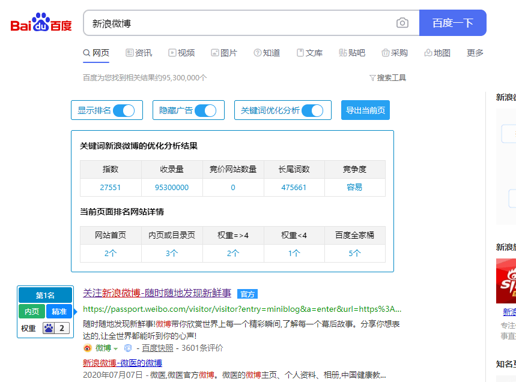The image size is (516, 382).
Task: Click the blue 精准 tag
Action: pyautogui.click(x=59, y=311)
